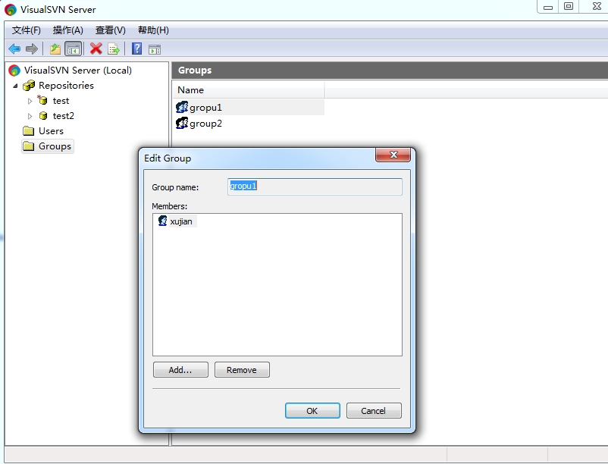Click the VisualSVN Server title bar logo
The width and height of the screenshot is (608, 464).
[11, 9]
